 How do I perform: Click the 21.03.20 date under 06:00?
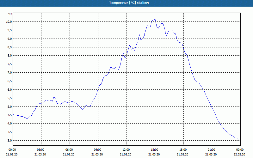tap(69, 155)
